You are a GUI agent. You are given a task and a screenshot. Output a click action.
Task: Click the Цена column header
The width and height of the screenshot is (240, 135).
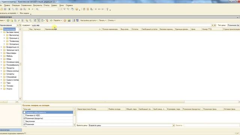pos(196,29)
